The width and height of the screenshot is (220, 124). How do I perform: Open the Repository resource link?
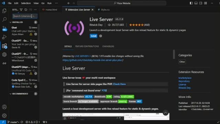click(x=184, y=81)
